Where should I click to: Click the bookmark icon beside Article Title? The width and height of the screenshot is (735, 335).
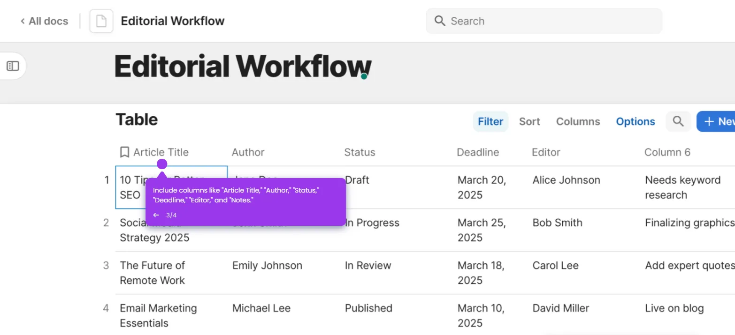pyautogui.click(x=124, y=152)
